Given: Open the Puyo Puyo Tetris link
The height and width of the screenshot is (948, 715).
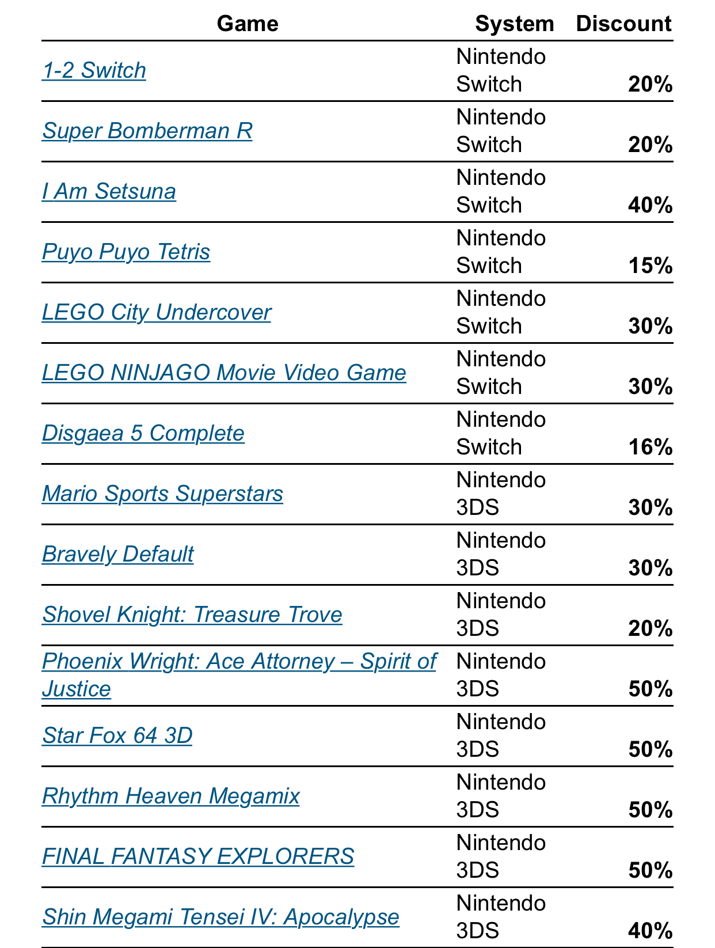Looking at the screenshot, I should [x=126, y=252].
